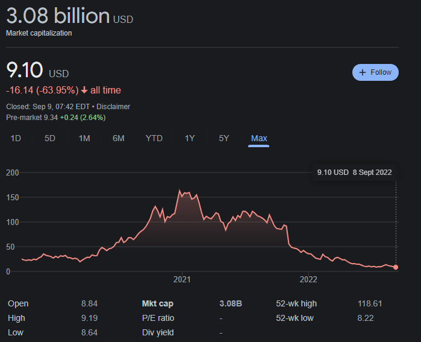Select the 1D time range tab
This screenshot has width=421, height=342.
tap(16, 138)
